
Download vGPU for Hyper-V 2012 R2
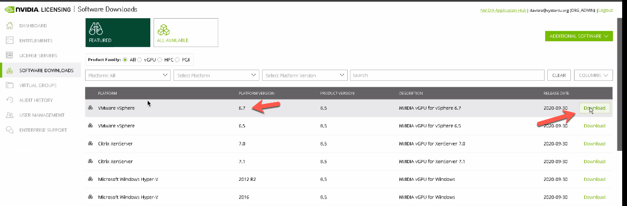(x=594, y=179)
